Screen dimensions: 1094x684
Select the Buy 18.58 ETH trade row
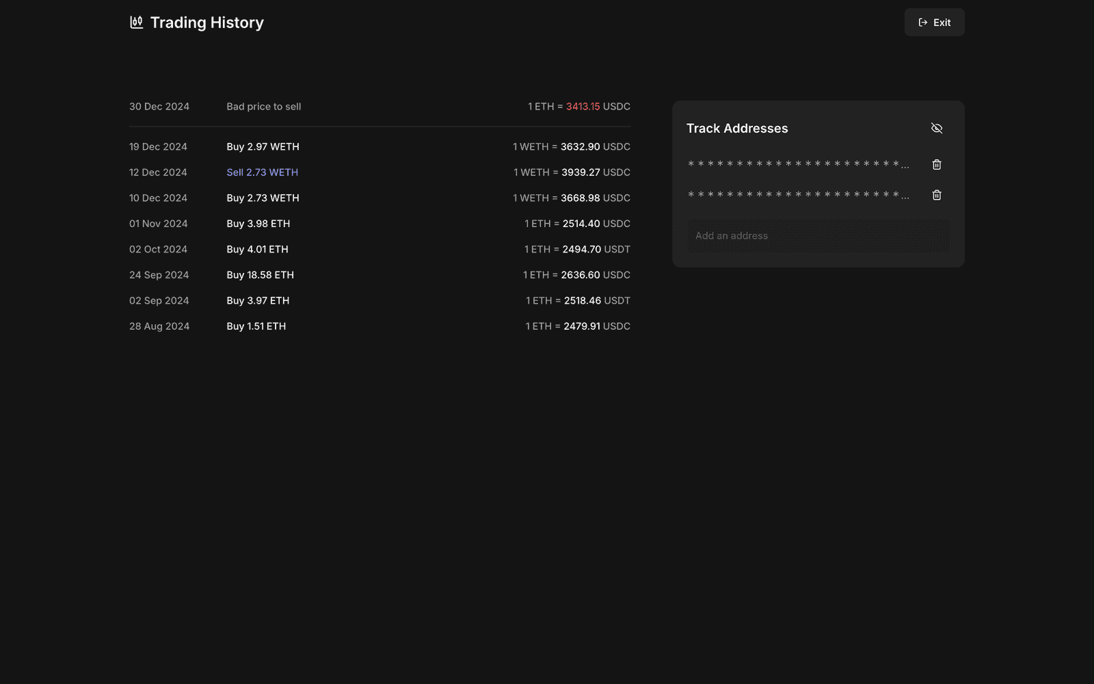(x=260, y=274)
